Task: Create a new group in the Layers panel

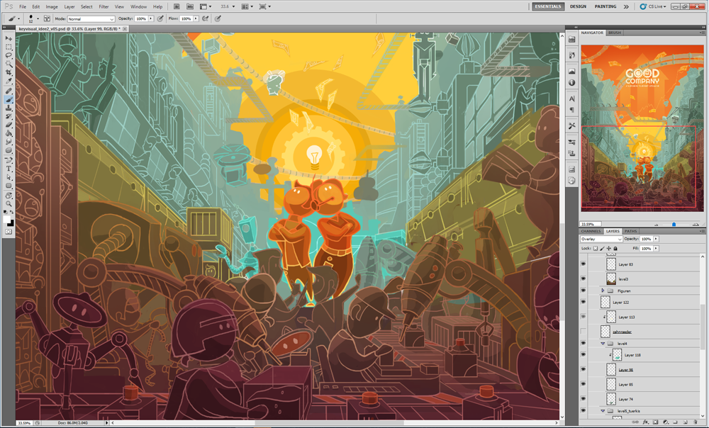Action: pos(675,422)
